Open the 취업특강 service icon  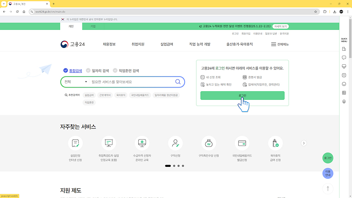[108, 143]
